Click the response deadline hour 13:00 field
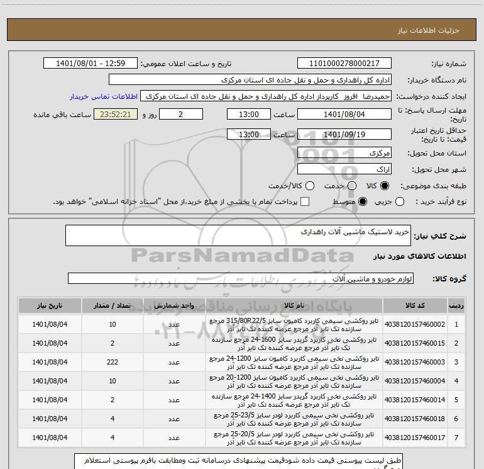 (x=249, y=114)
